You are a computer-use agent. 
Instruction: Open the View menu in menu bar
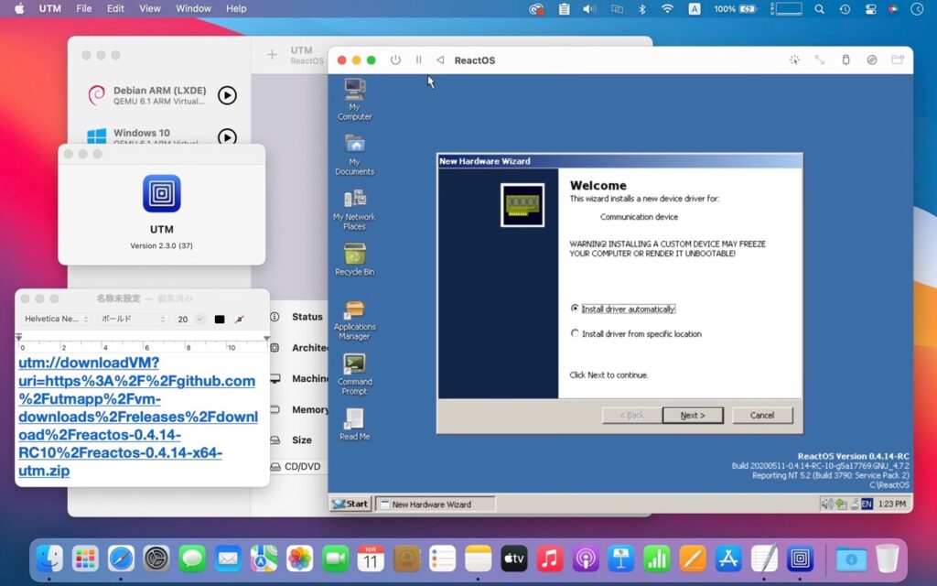(150, 9)
